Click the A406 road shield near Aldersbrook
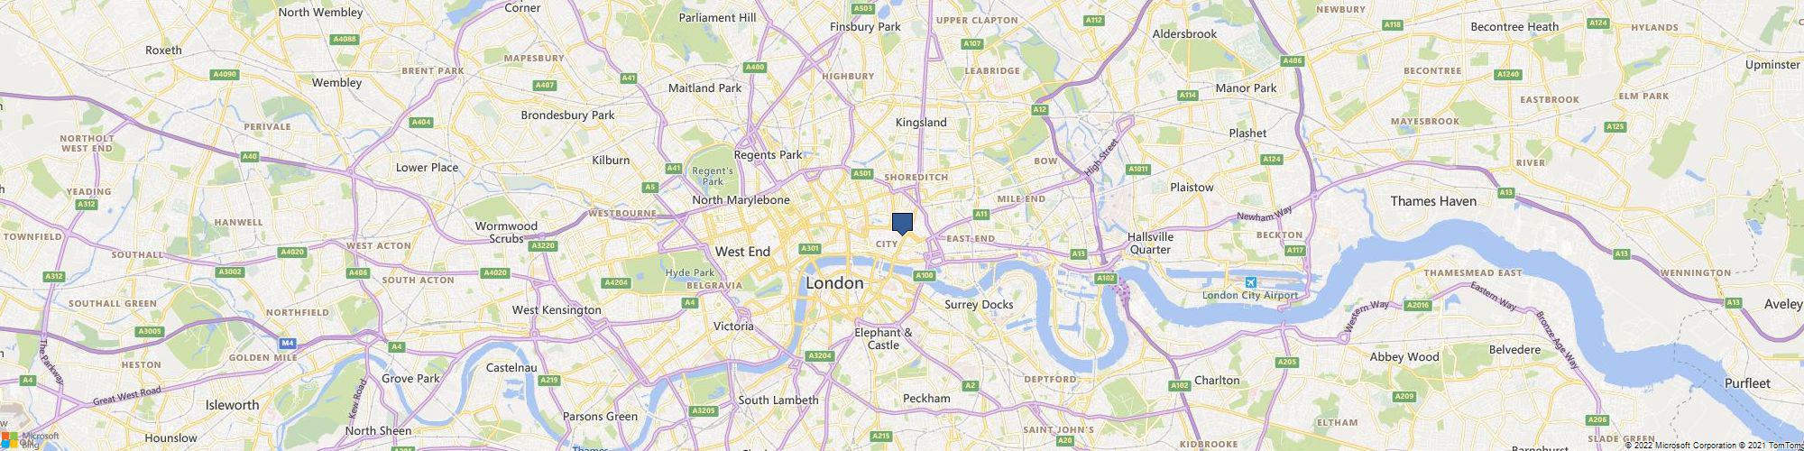The width and height of the screenshot is (1804, 451). pos(1293,60)
